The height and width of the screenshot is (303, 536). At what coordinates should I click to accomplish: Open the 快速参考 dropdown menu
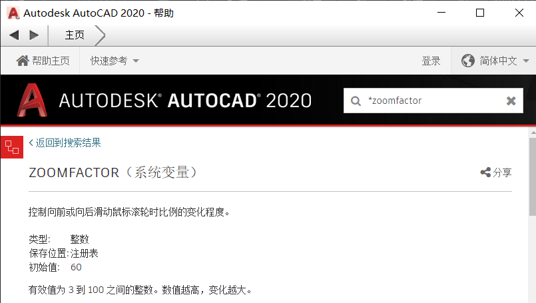point(115,61)
